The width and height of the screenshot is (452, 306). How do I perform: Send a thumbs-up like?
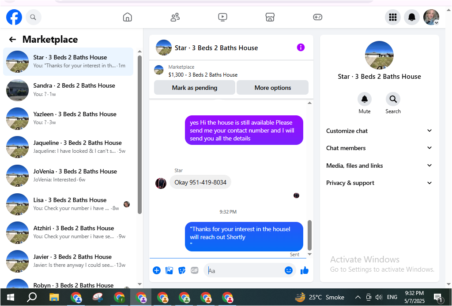tap(305, 270)
